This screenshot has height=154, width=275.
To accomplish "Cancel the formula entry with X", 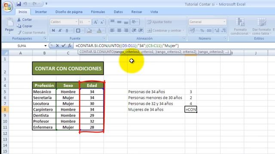I will coord(57,46).
